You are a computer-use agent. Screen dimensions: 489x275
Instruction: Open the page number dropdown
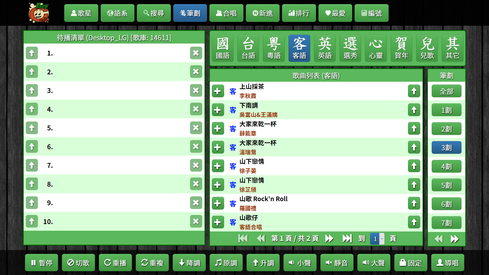(377, 239)
